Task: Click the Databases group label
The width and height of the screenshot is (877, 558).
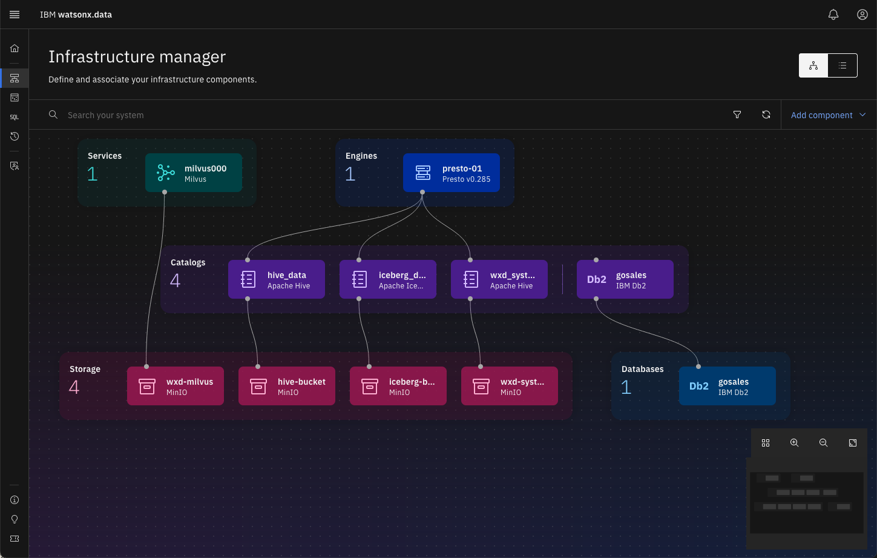Action: point(643,369)
